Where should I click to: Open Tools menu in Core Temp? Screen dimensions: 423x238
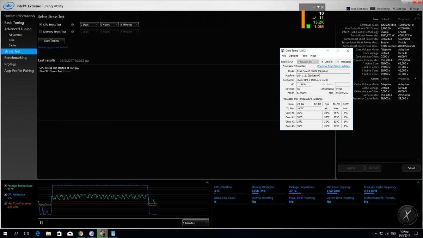(304, 56)
